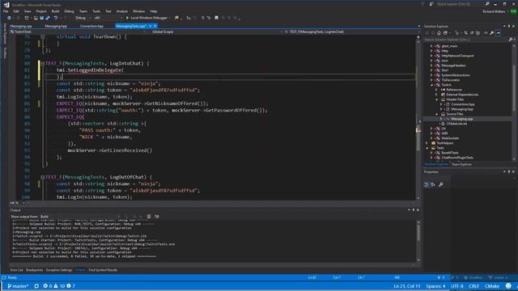
Task: Click the search magnifier in Solution Explorer
Action: [511, 40]
